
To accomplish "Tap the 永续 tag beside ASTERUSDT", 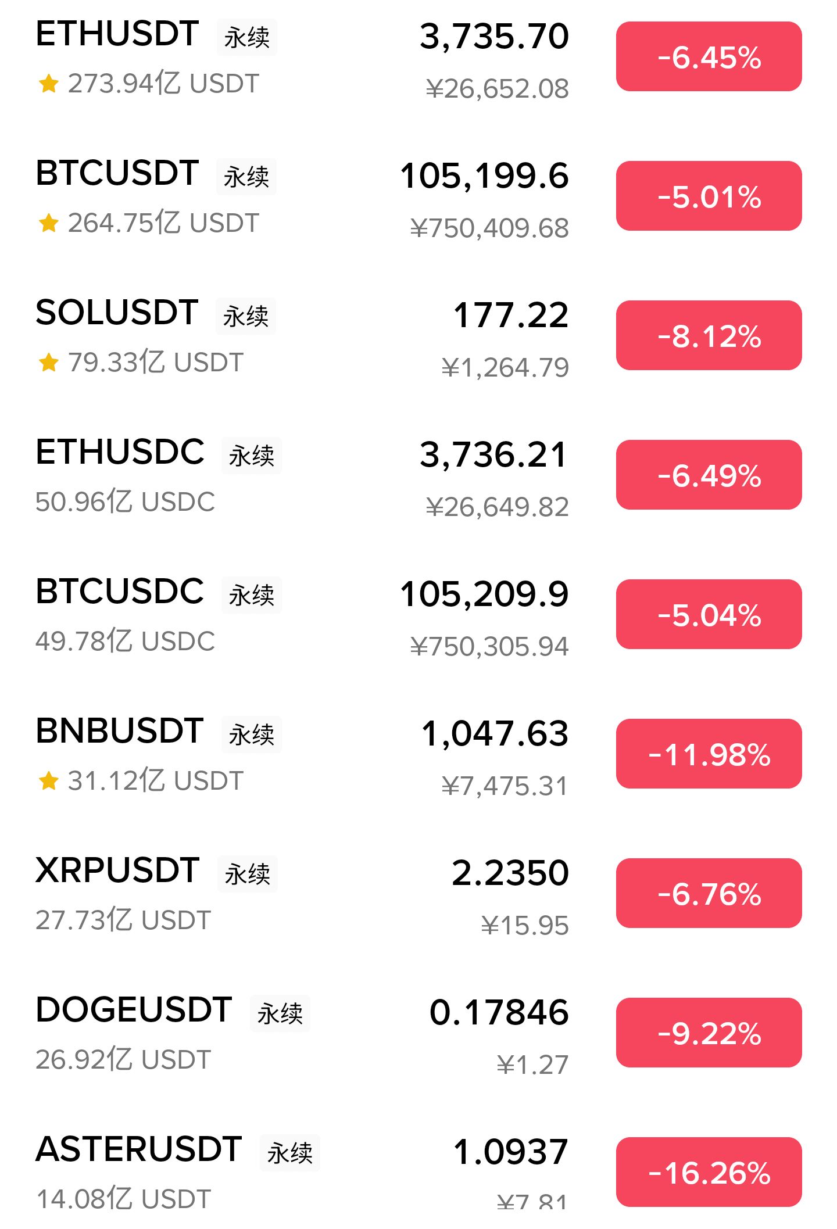I will [289, 1153].
